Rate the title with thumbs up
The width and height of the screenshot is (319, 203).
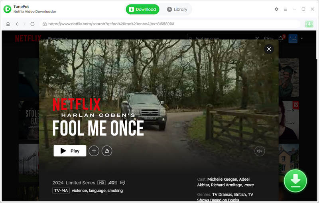107,151
